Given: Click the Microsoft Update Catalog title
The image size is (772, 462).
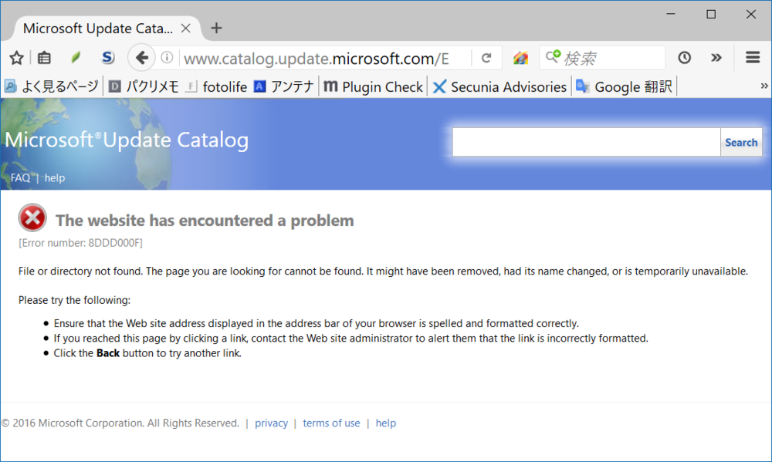Looking at the screenshot, I should pos(127,140).
